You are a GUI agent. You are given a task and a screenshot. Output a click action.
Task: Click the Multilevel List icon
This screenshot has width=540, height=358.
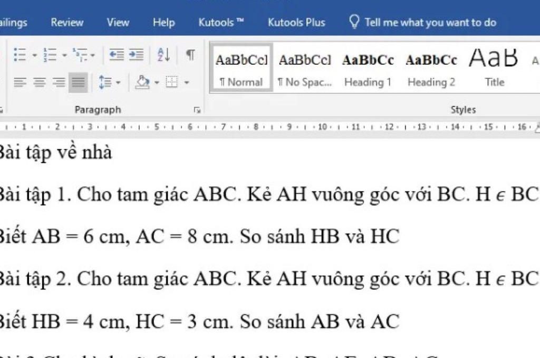[x=80, y=55]
